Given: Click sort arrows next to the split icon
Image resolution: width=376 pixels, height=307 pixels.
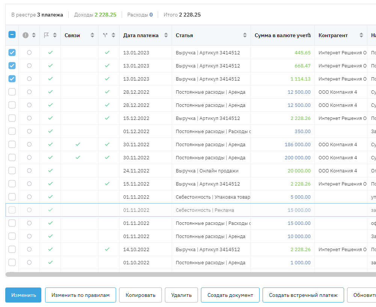Looking at the screenshot, I should coord(113,35).
